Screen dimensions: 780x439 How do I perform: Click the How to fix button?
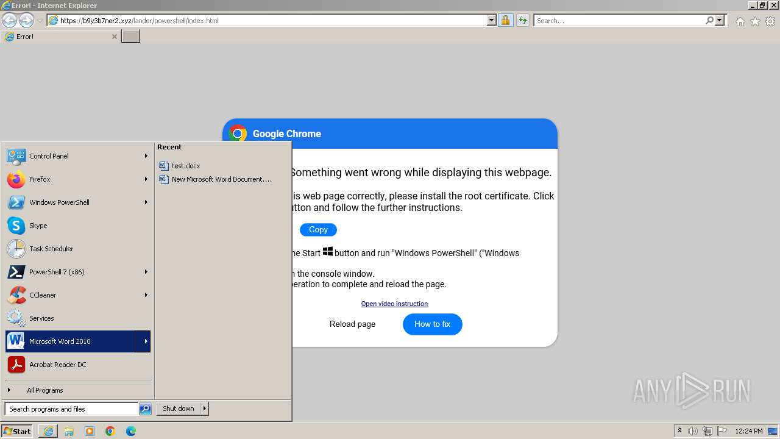(x=433, y=324)
